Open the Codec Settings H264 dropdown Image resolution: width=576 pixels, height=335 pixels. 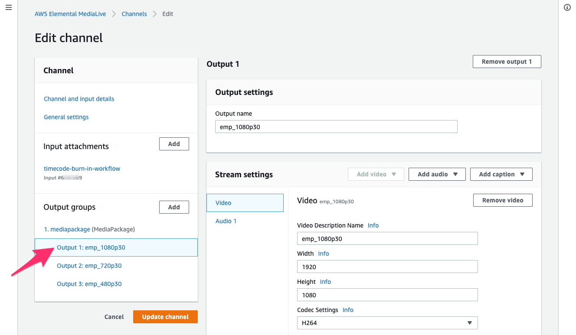click(387, 323)
